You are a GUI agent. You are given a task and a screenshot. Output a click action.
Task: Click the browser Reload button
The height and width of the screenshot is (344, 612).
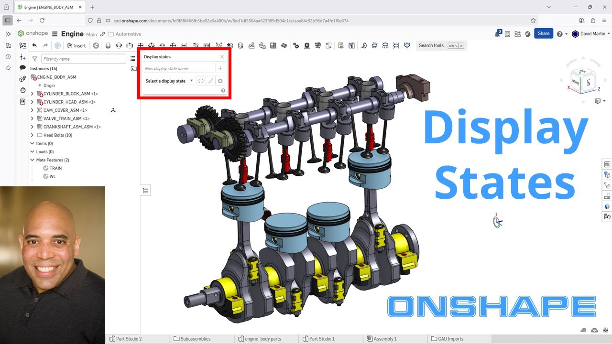pyautogui.click(x=42, y=21)
